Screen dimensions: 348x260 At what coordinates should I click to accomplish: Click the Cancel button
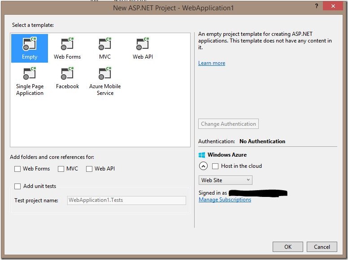pos(322,247)
